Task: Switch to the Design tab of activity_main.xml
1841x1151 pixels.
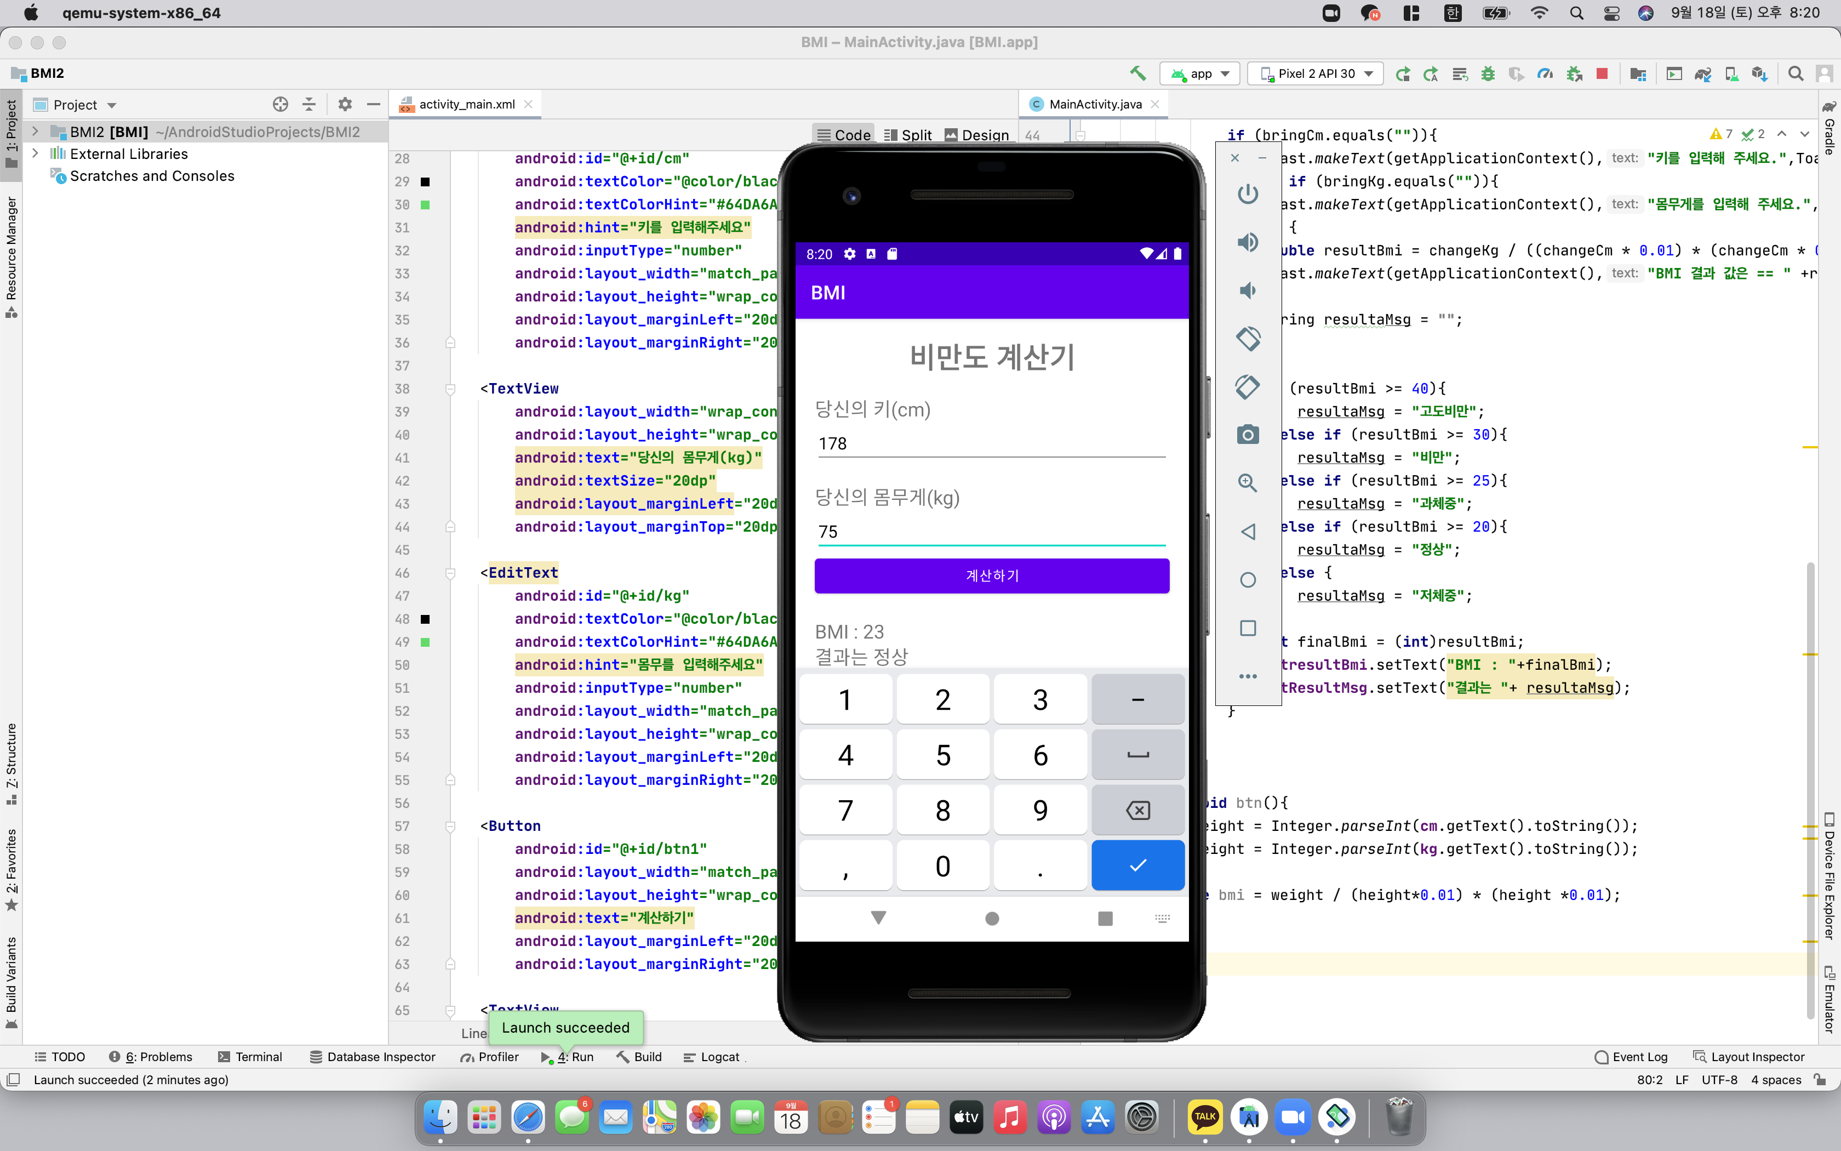Action: [x=977, y=135]
